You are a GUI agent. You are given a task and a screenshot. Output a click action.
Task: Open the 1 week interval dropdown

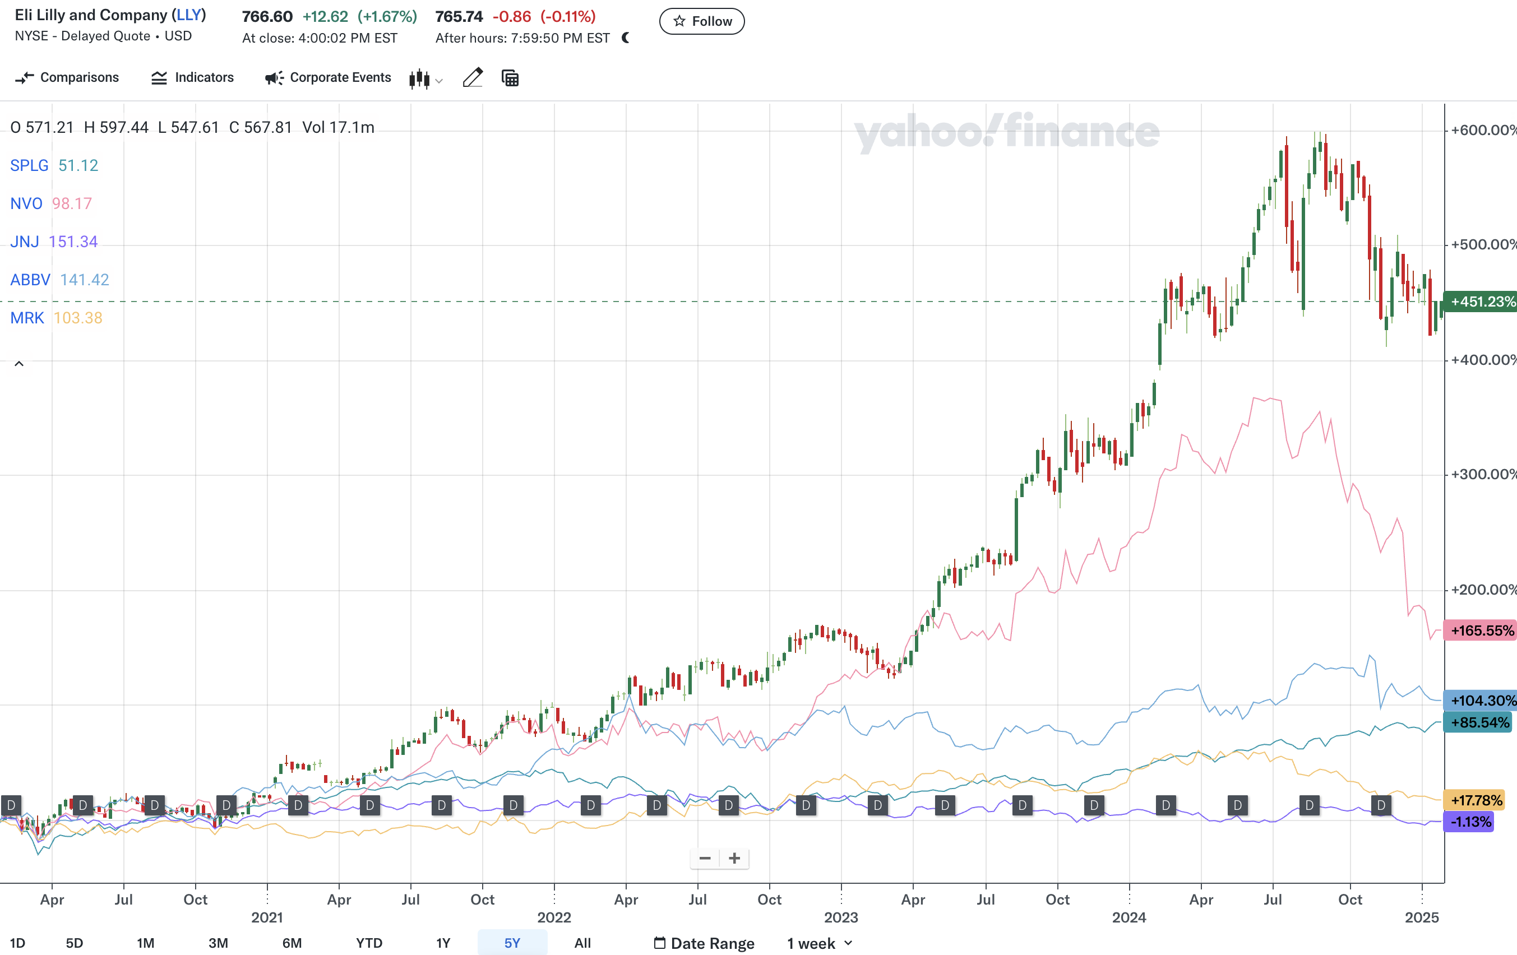click(819, 943)
